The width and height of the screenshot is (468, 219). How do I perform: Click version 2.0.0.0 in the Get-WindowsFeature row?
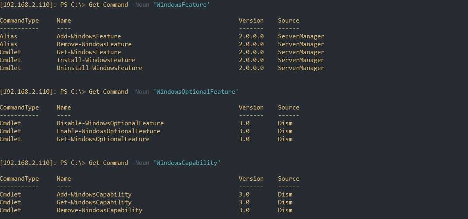251,52
